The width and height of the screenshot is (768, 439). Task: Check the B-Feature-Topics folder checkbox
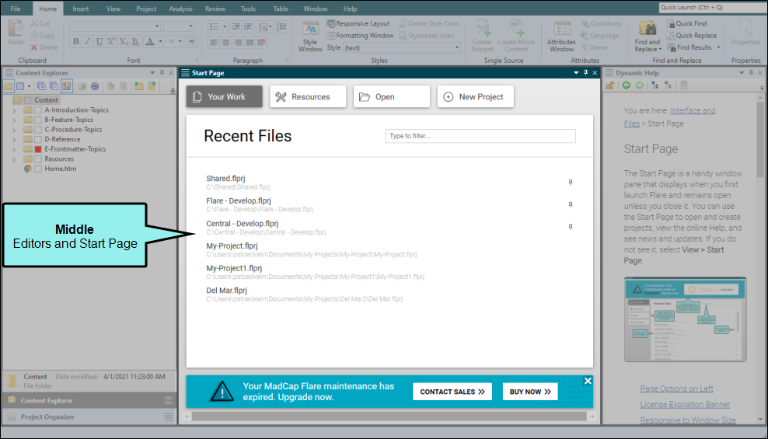click(x=38, y=120)
